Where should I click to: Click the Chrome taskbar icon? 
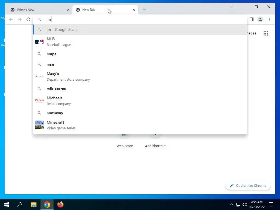[x=47, y=205]
